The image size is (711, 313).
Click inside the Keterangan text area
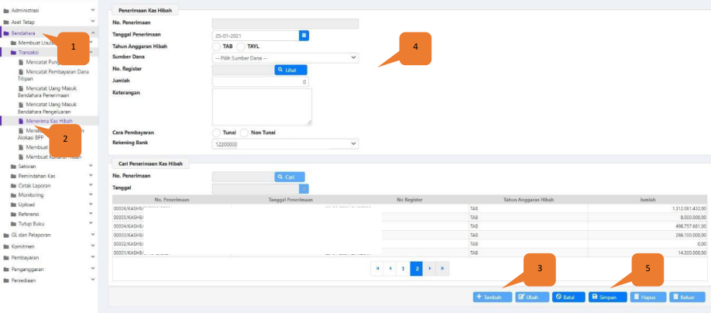tap(262, 106)
